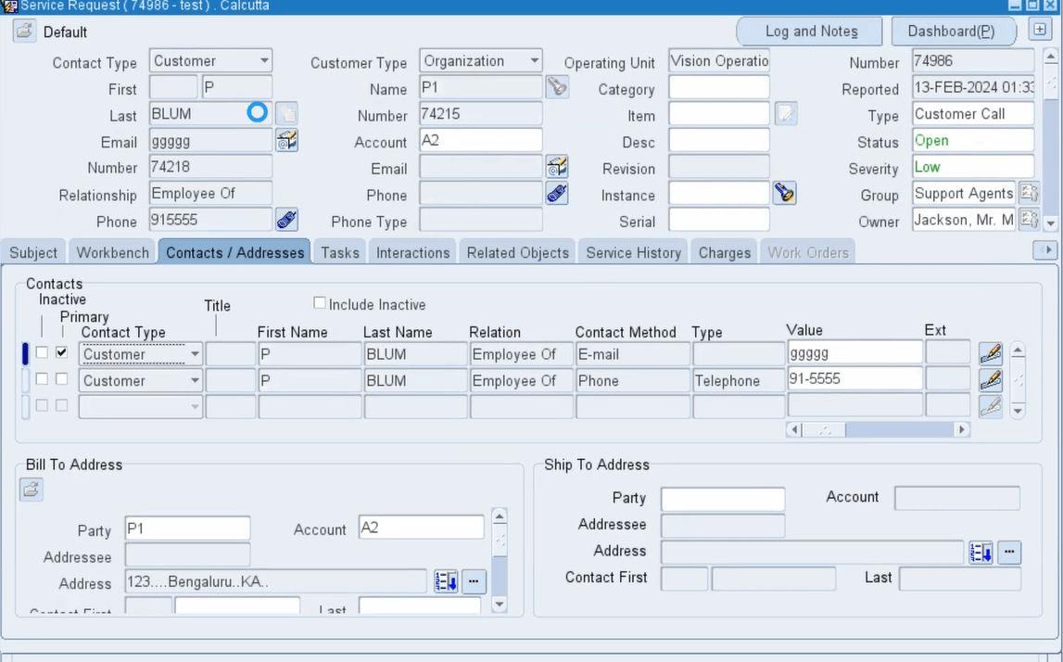Toggle the Include Inactive checkbox
Viewport: 1063px width, 662px height.
tap(320, 303)
